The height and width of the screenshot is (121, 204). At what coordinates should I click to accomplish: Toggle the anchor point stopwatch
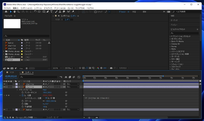click(x=23, y=92)
